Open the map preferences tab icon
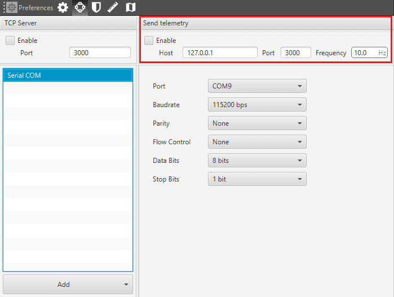This screenshot has width=394, height=297. (131, 7)
